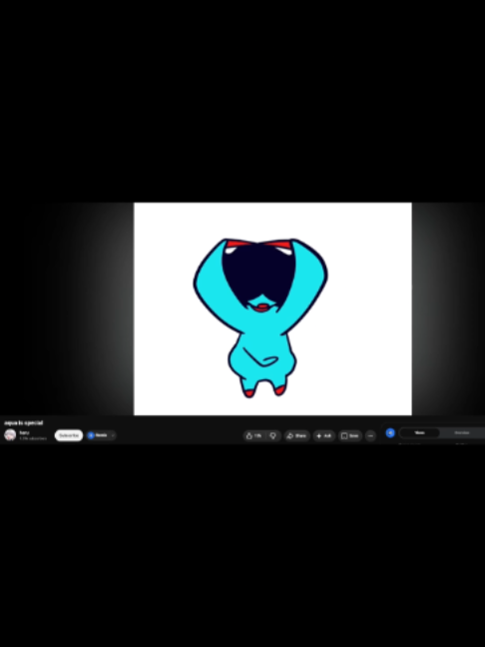Click the Ask button with sparkle icon
Viewport: 485px width, 647px height.
[x=324, y=435]
